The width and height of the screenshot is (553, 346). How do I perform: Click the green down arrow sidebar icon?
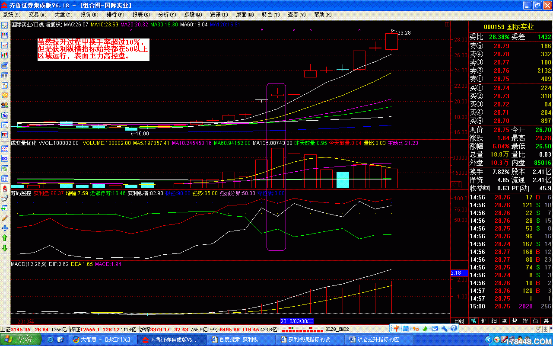(x=5, y=248)
